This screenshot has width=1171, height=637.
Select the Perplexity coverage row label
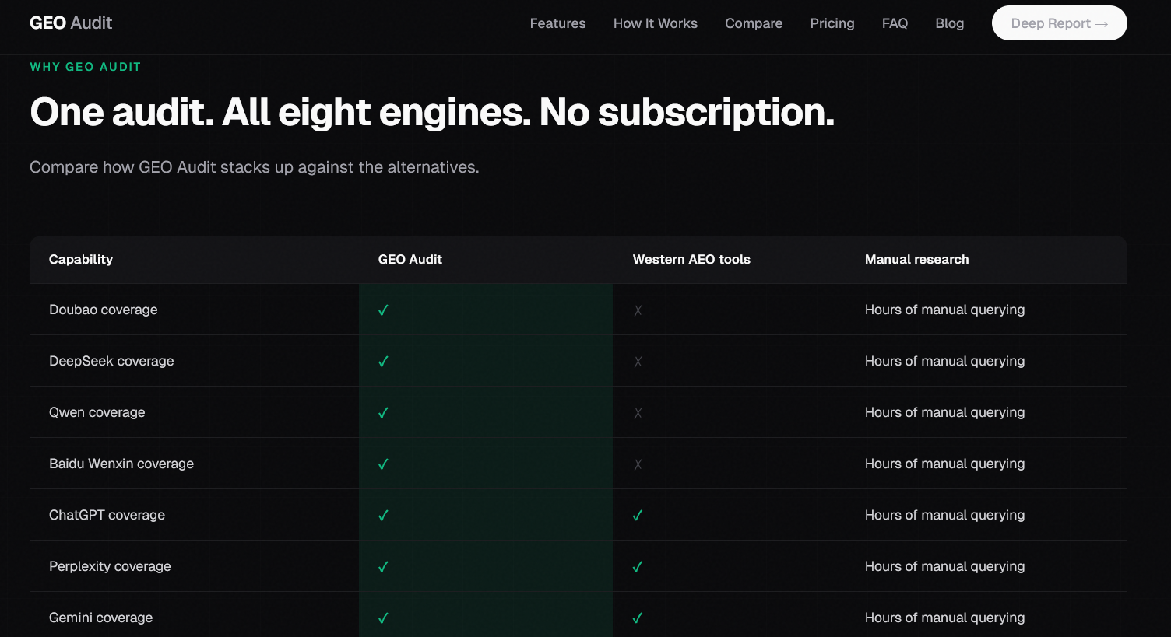tap(110, 566)
